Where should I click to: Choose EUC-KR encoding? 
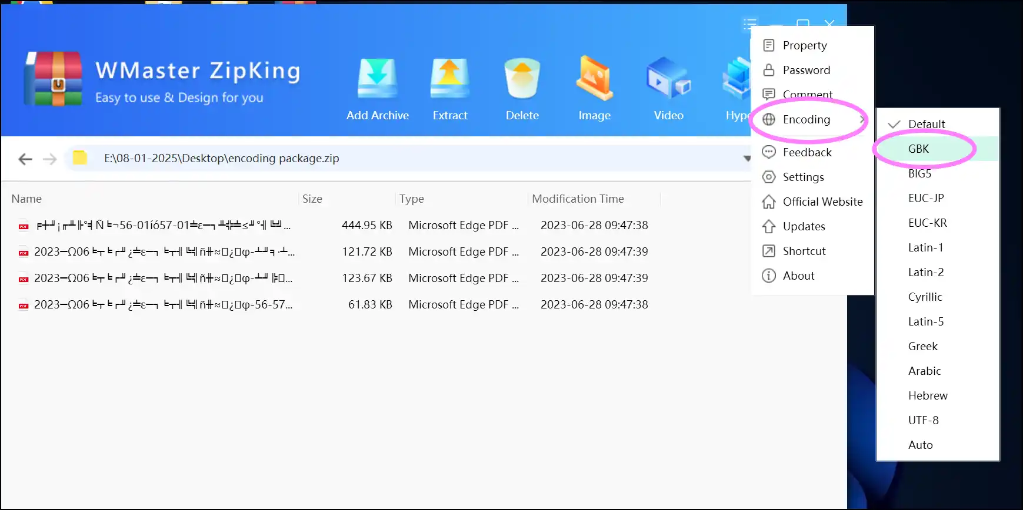tap(938, 223)
